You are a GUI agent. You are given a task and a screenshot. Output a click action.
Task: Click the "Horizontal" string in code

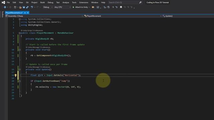point(71,75)
